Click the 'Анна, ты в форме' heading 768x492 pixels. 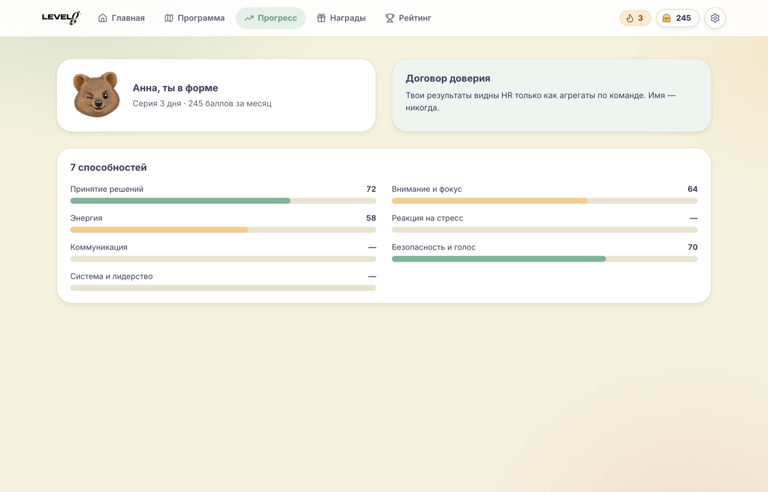tap(175, 88)
